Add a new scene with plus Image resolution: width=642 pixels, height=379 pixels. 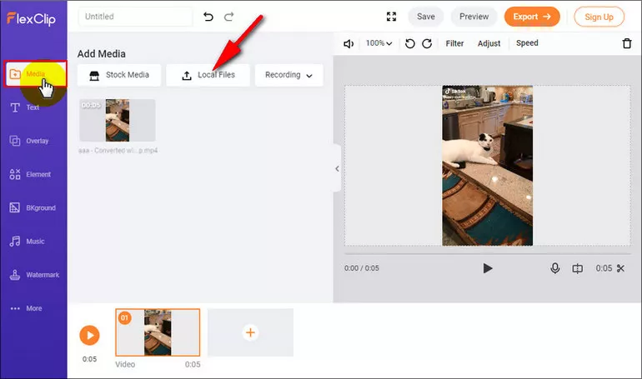click(x=250, y=332)
